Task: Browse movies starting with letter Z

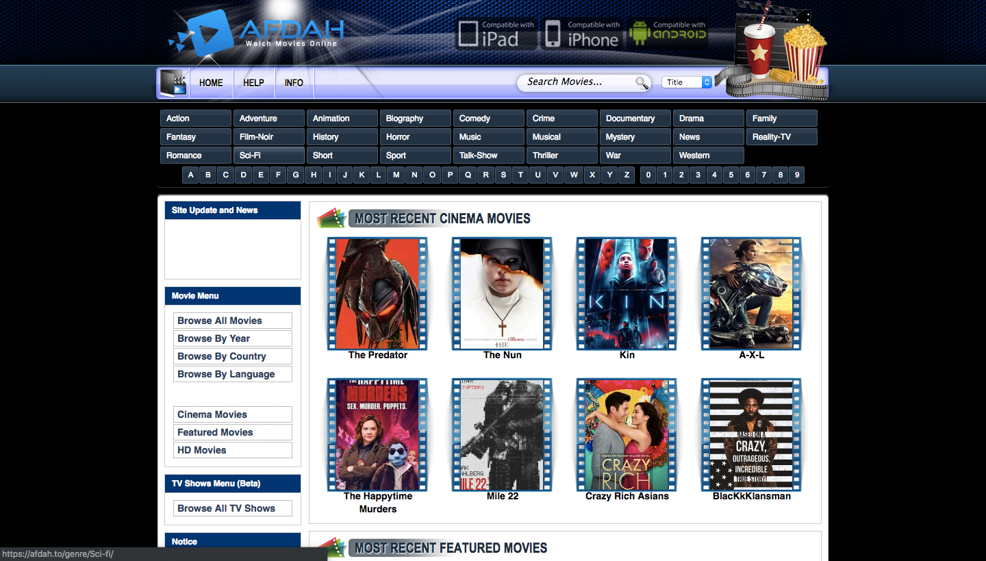Action: 627,175
